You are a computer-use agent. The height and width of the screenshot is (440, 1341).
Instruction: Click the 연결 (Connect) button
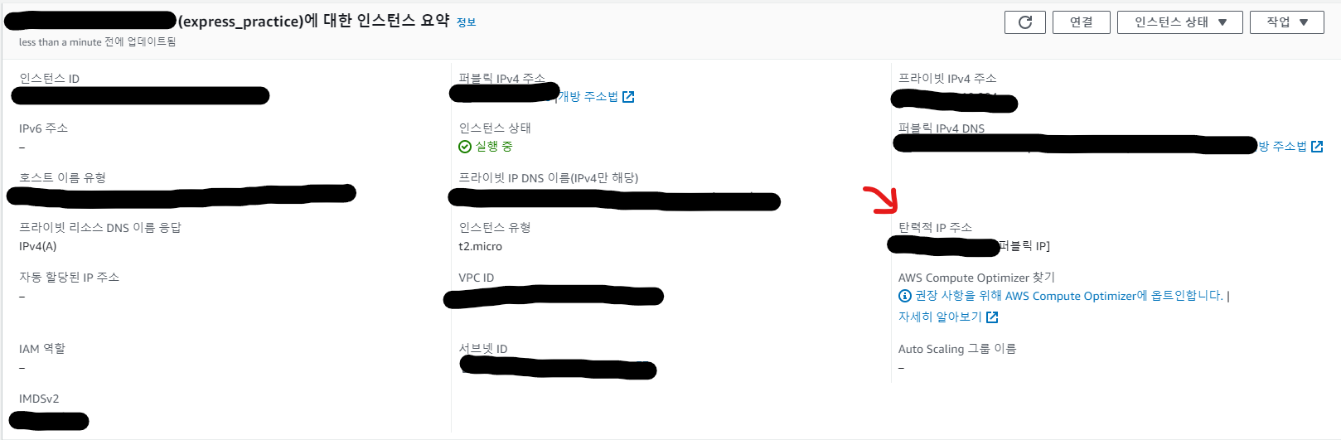pyautogui.click(x=1081, y=22)
